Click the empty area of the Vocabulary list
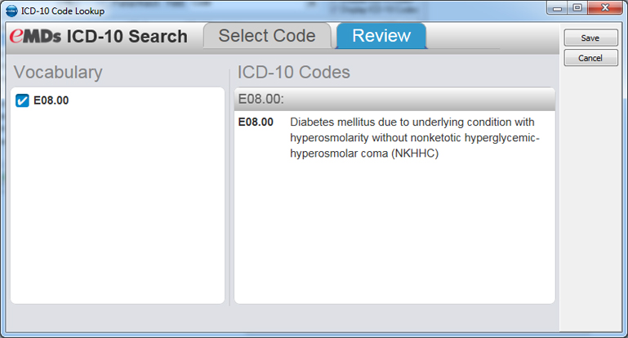The width and height of the screenshot is (628, 338). tap(117, 212)
